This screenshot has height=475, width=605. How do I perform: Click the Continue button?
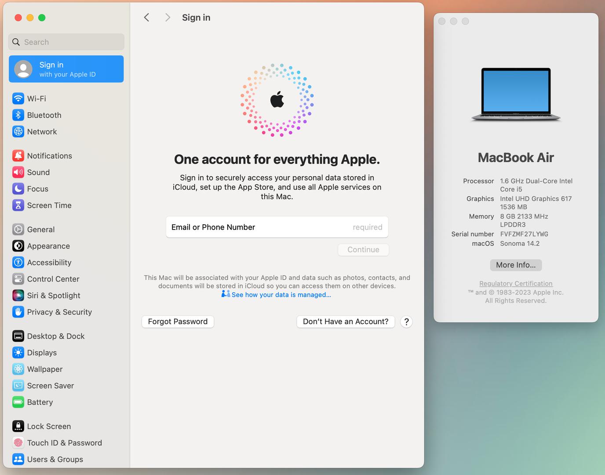363,249
